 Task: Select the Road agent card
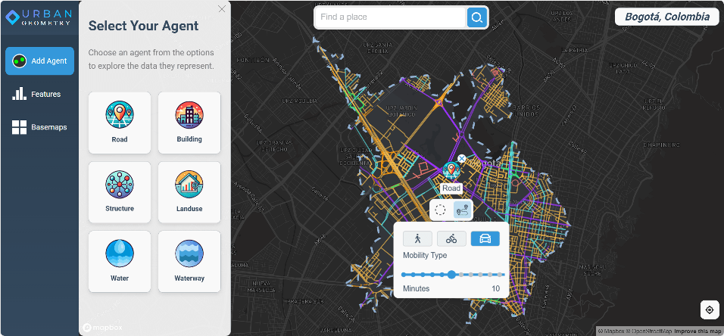[x=120, y=123]
